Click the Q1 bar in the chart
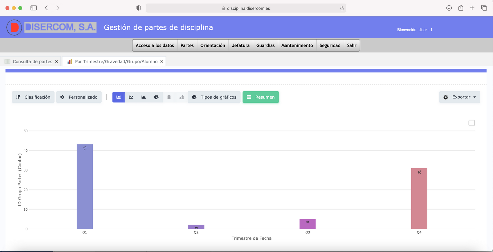The height and width of the screenshot is (252, 493). (x=85, y=187)
